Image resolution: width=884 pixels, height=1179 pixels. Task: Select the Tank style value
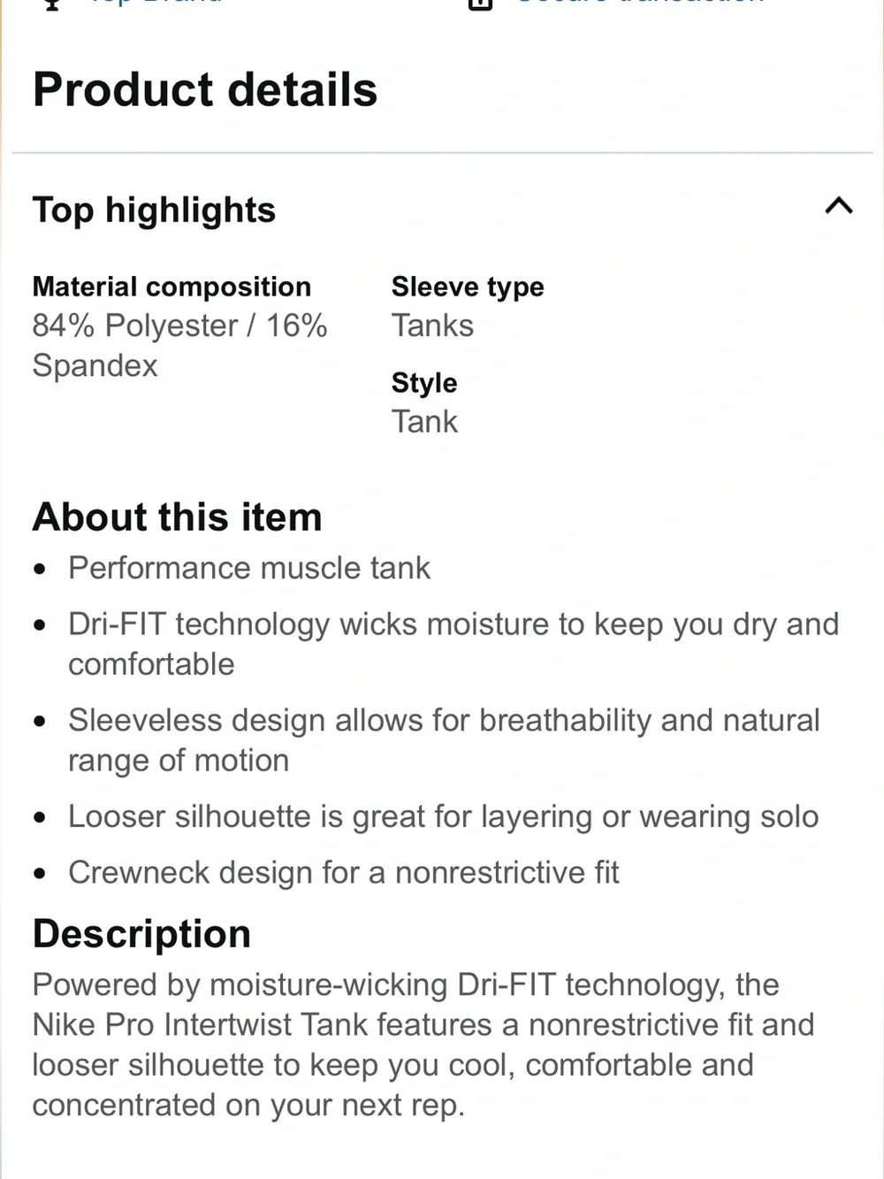click(424, 422)
